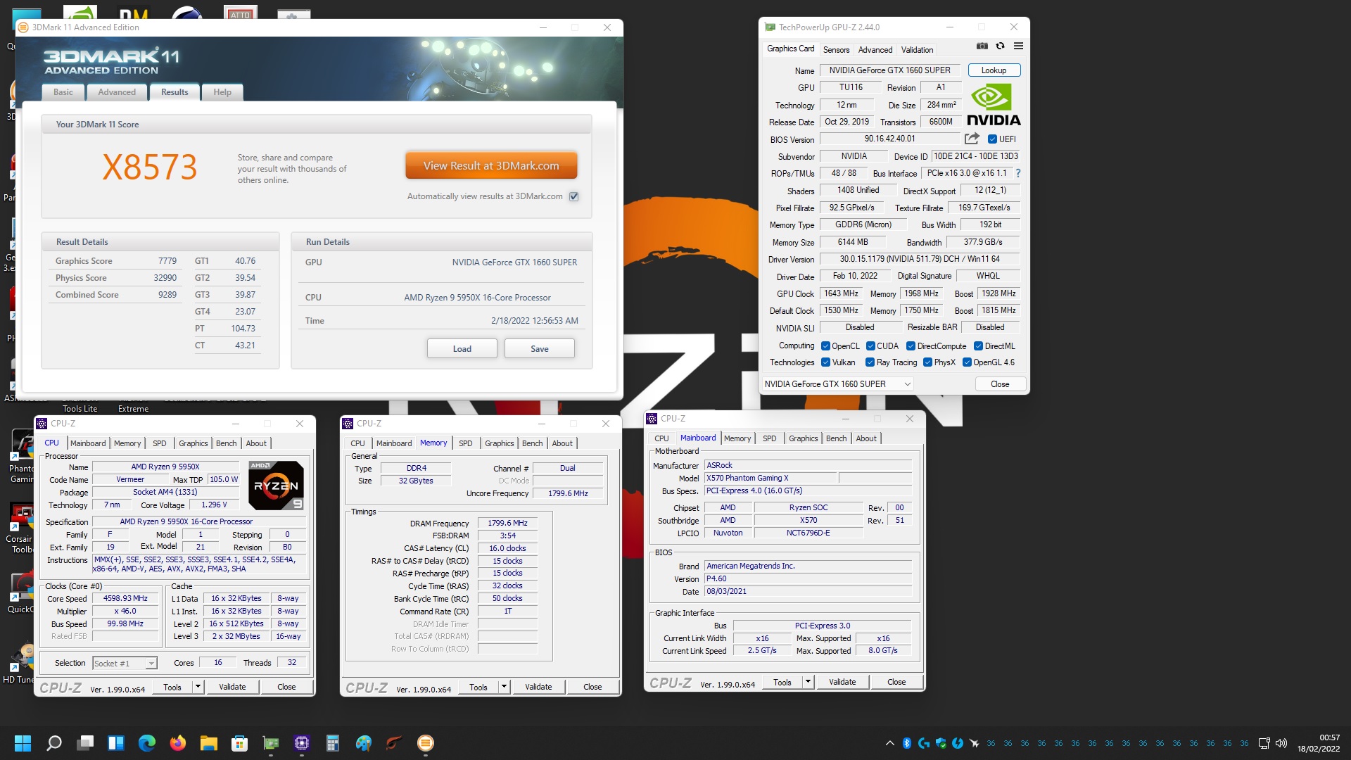1351x760 pixels.
Task: Expand Tools arrow in CPU-Z CPU window
Action: point(198,687)
